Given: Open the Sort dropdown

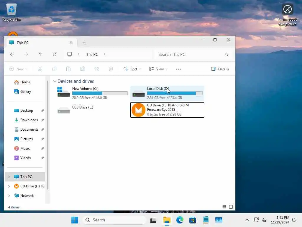Looking at the screenshot, I should (132, 69).
